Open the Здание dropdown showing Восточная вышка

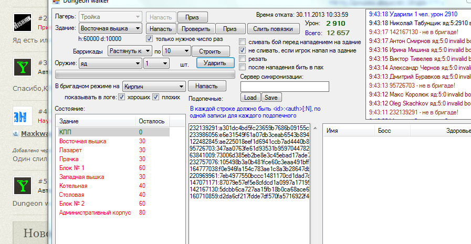tap(110, 28)
